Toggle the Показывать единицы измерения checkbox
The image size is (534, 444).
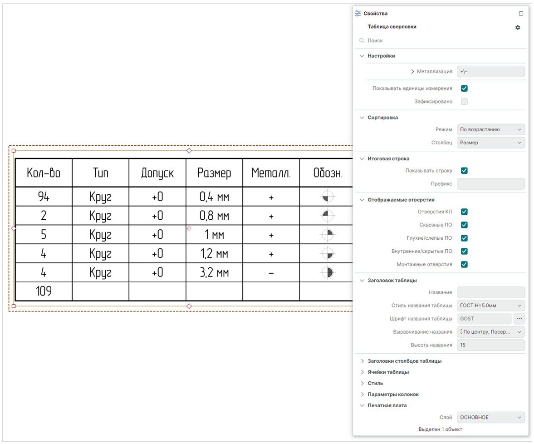tap(464, 88)
